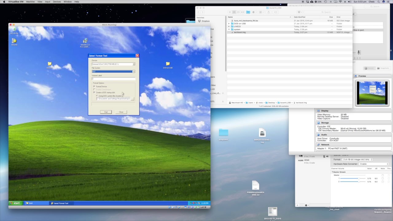Adjust channel 2 volume slider
This screenshot has height=221, width=393.
click(x=353, y=182)
